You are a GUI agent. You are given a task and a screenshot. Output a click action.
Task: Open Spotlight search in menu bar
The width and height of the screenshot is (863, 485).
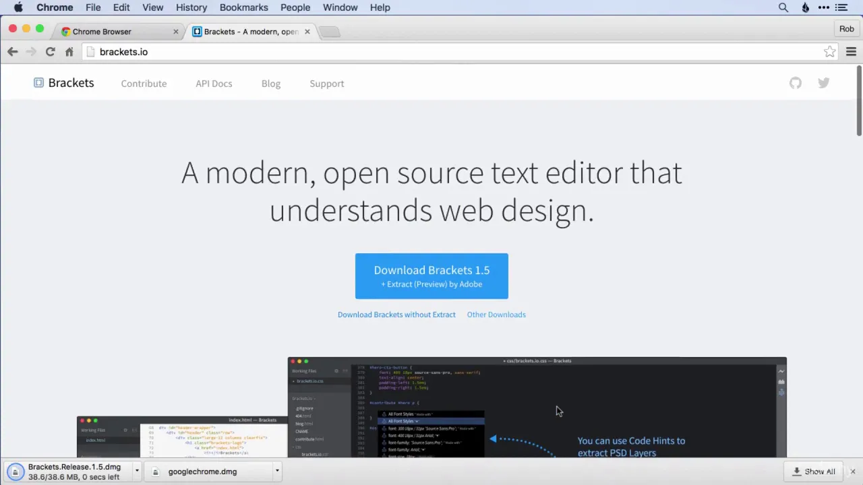pyautogui.click(x=783, y=7)
